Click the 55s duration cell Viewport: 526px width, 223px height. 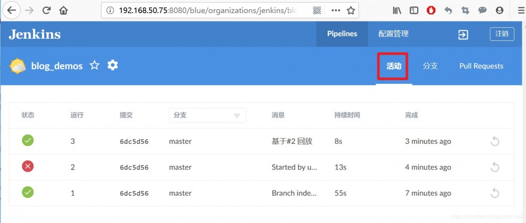tap(340, 193)
